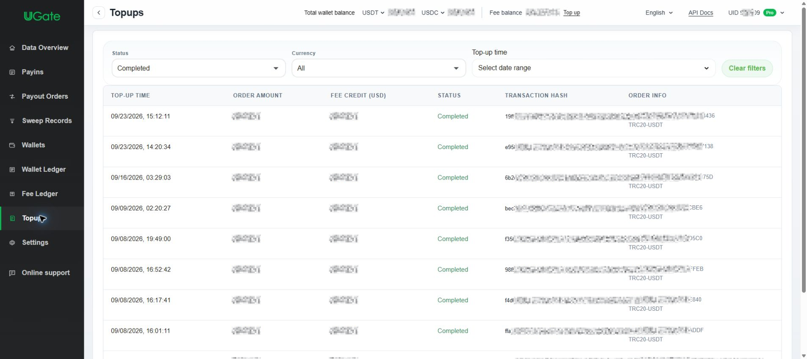Click the Wallets sidebar icon
This screenshot has width=807, height=359.
[12, 145]
